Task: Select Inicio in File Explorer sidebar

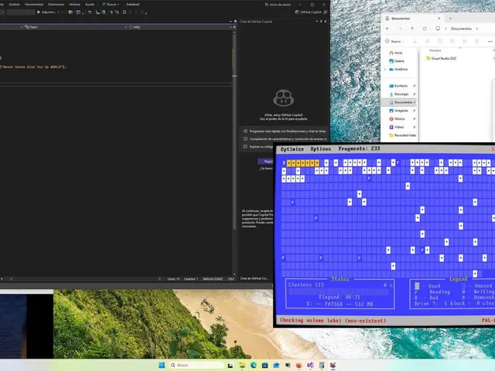Action: tap(396, 53)
